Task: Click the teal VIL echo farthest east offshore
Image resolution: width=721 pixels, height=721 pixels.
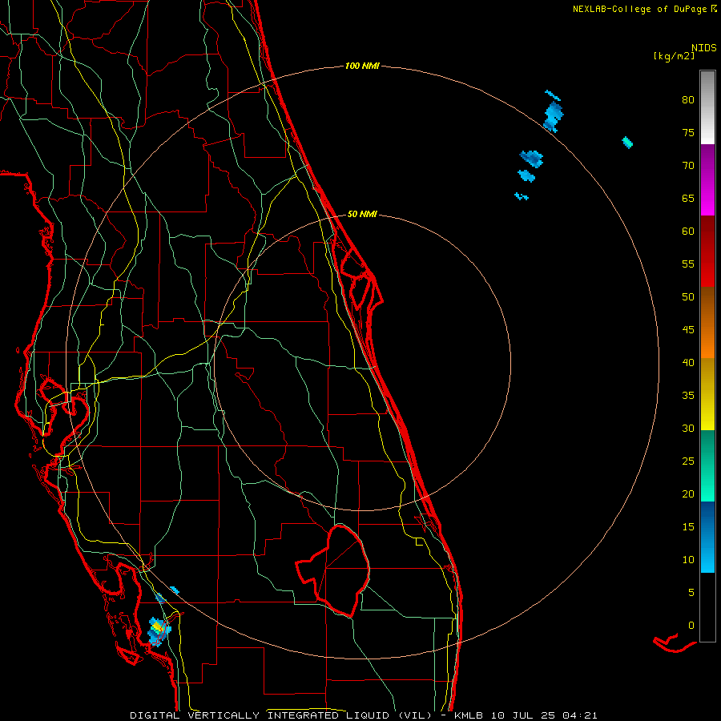Action: (627, 143)
